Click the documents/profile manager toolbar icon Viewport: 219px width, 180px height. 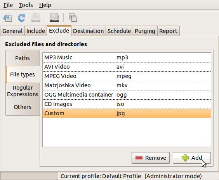tap(73, 17)
